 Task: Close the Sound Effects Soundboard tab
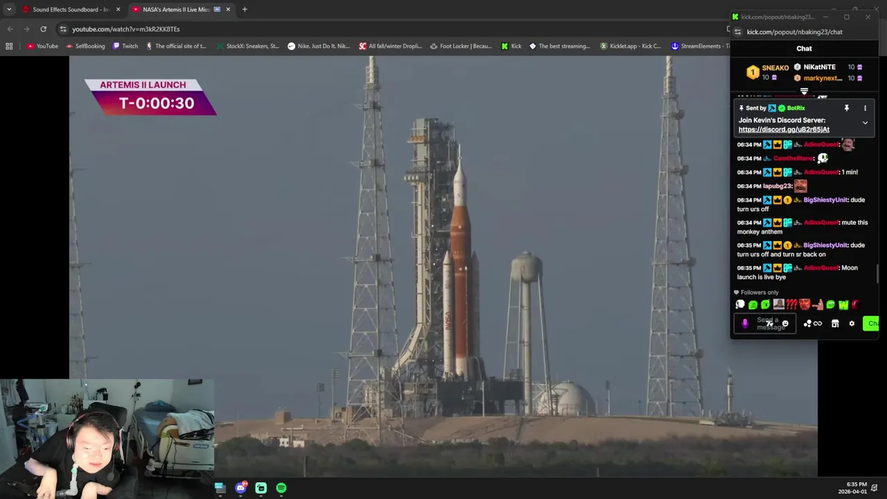point(118,9)
